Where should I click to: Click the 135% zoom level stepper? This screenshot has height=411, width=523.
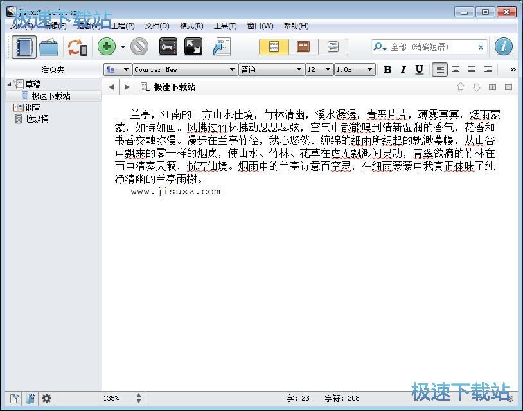click(139, 399)
